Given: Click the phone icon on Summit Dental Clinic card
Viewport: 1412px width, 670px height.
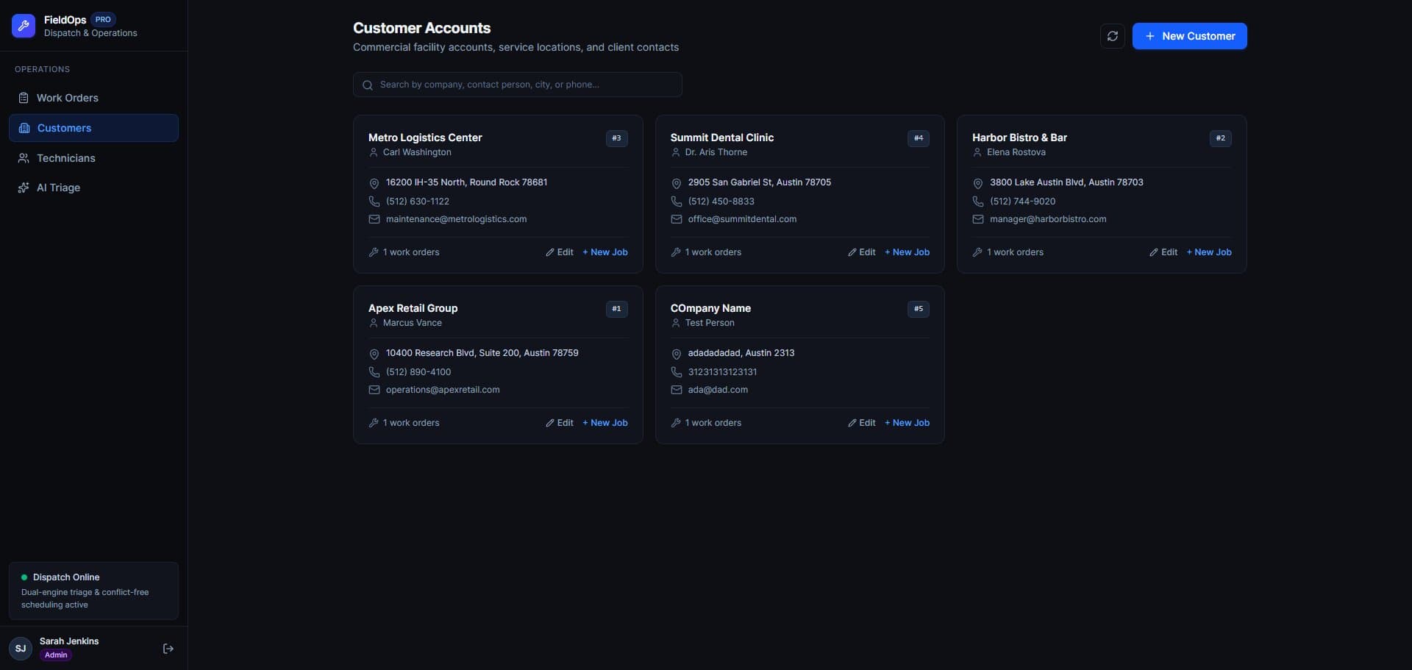Looking at the screenshot, I should 676,202.
